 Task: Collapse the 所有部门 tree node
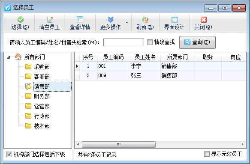click(9, 57)
